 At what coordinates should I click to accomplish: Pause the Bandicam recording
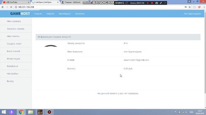(148, 3)
